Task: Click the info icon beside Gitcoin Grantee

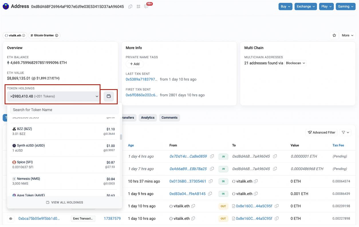Action: (57, 36)
